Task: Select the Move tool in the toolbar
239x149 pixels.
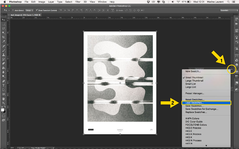Action: 3,20
